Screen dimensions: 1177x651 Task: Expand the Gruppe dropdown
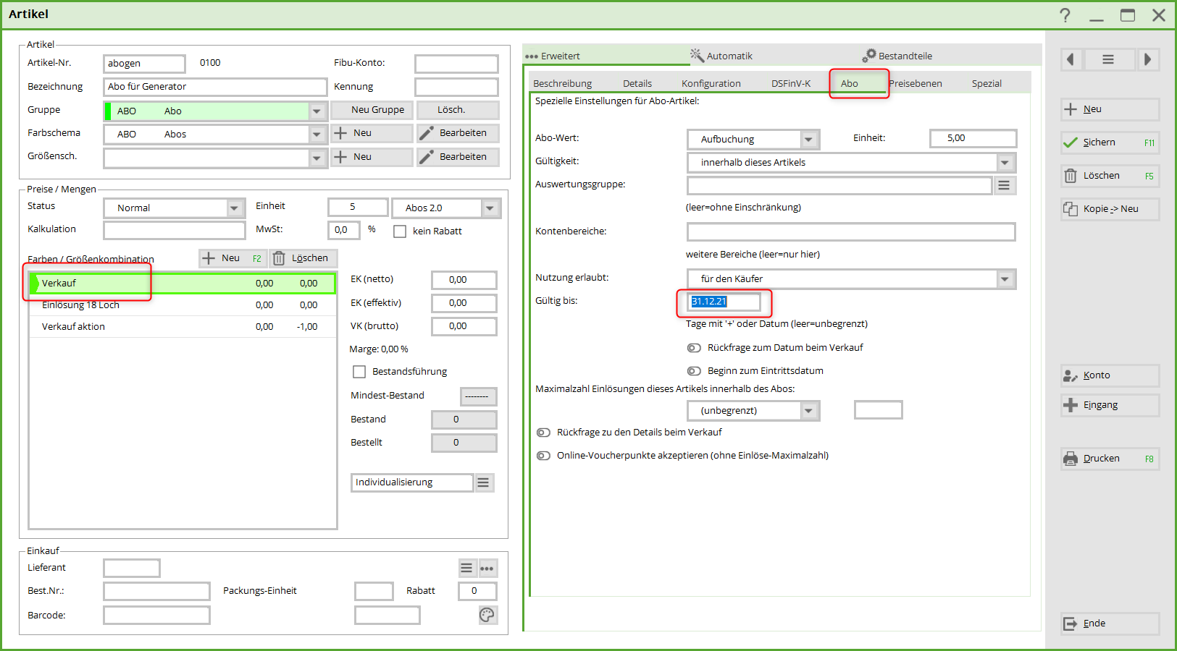click(x=317, y=111)
